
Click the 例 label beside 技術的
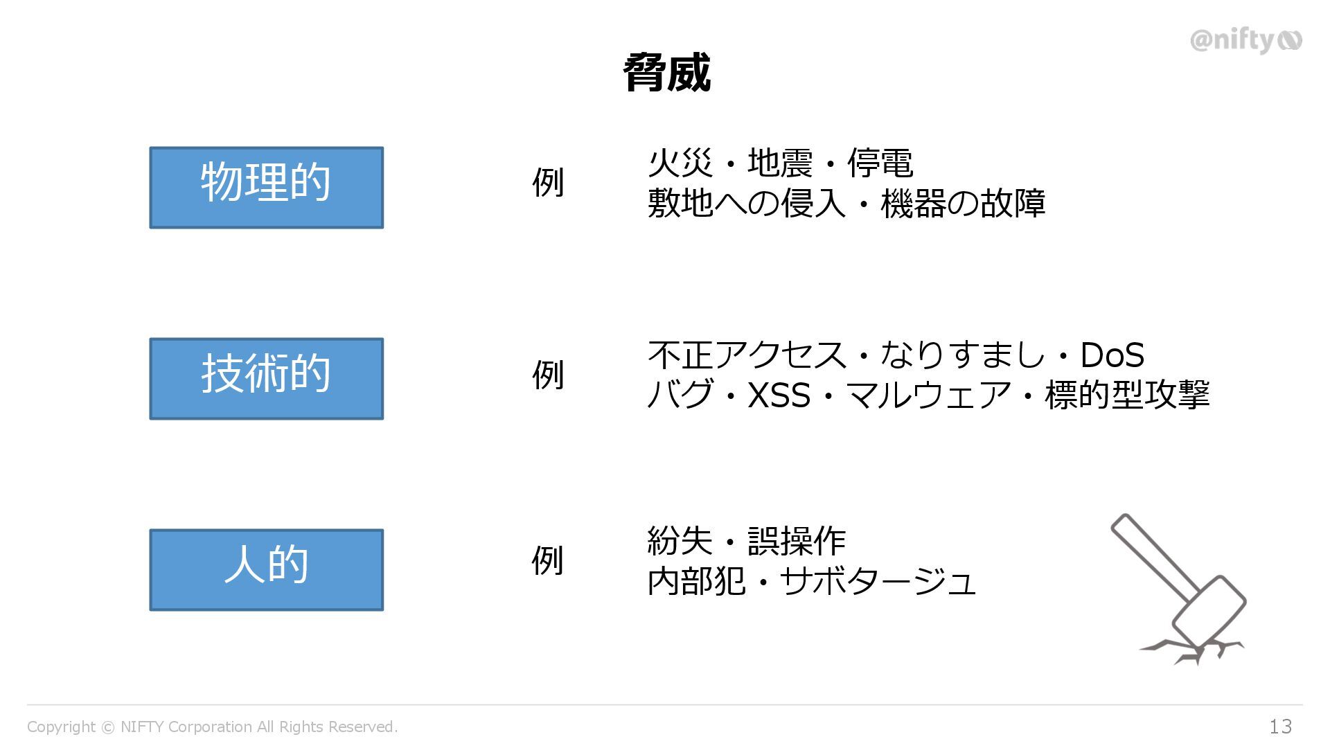[547, 375]
